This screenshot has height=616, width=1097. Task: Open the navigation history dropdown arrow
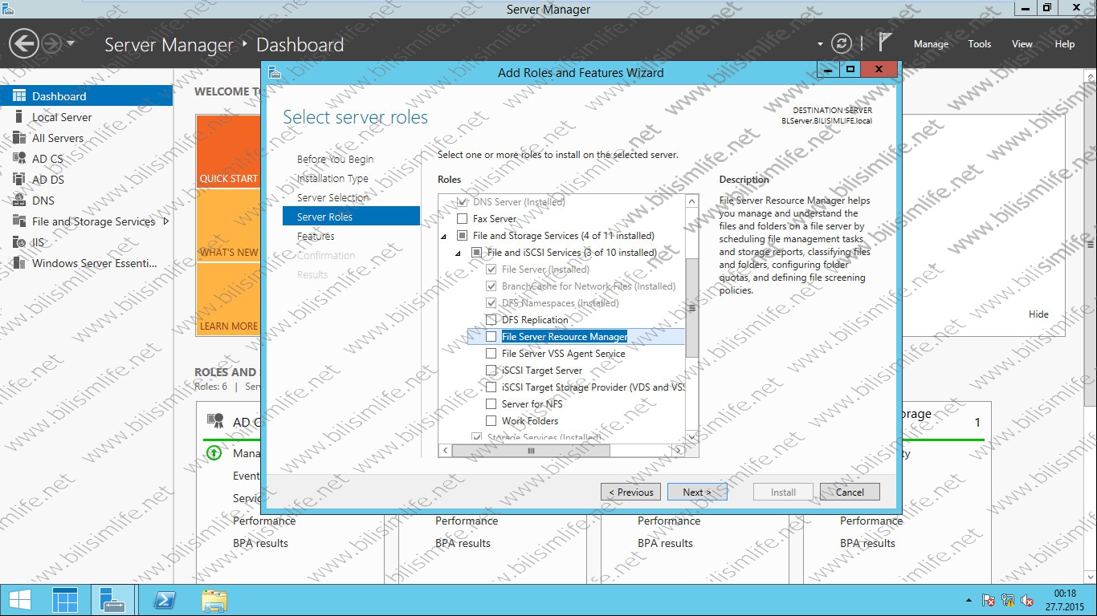pos(71,43)
